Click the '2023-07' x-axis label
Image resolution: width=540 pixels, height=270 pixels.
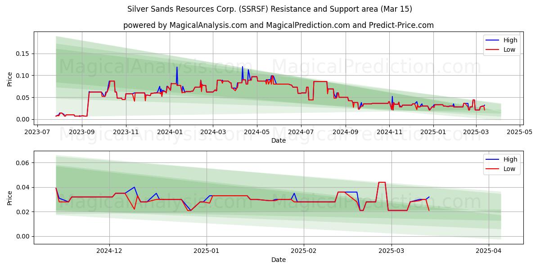pos(37,133)
